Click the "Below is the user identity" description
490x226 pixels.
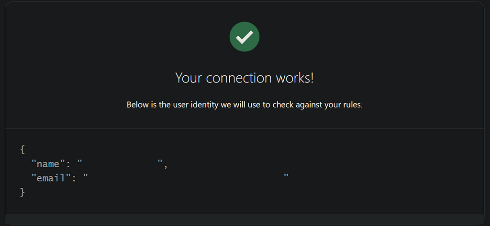tap(245, 104)
